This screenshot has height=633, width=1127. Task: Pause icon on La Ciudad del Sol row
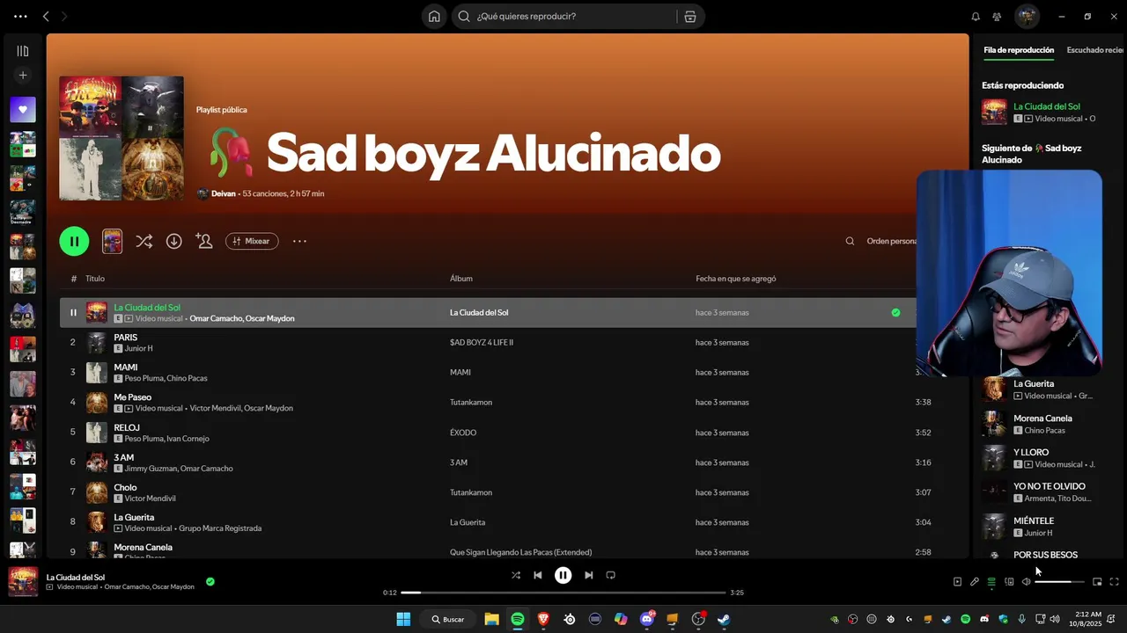coord(73,312)
